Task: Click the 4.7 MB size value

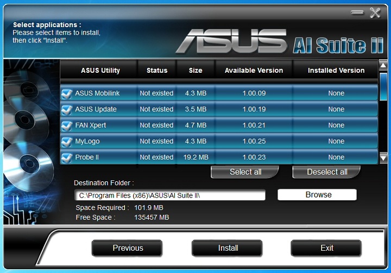Action: click(195, 125)
